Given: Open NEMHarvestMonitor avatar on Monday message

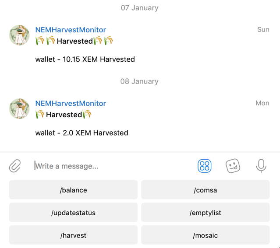Looking at the screenshot, I should tap(19, 108).
